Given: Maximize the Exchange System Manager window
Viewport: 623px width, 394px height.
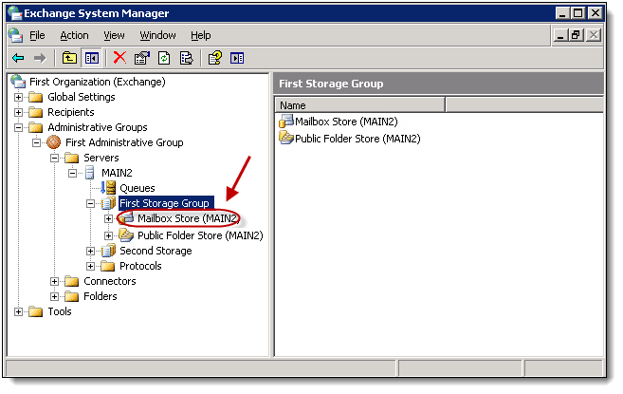Looking at the screenshot, I should 578,13.
